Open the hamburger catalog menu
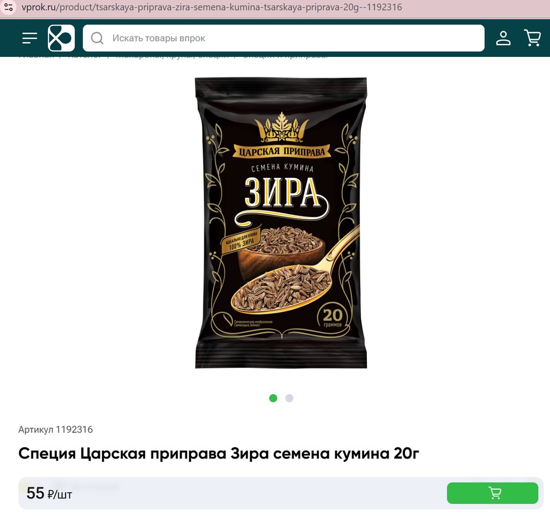This screenshot has width=550, height=516. click(30, 38)
